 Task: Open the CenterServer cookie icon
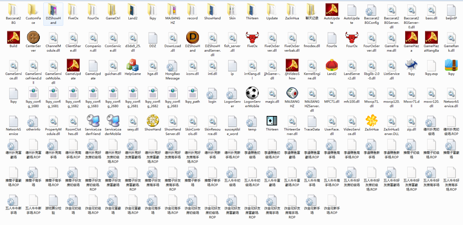click(33, 38)
